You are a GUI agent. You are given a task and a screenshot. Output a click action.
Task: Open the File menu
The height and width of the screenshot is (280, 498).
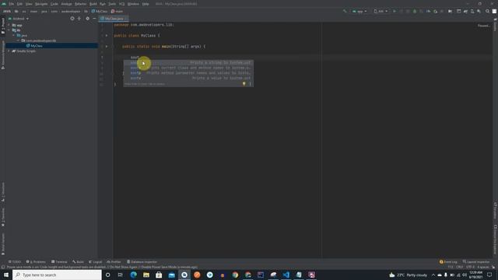pos(12,4)
